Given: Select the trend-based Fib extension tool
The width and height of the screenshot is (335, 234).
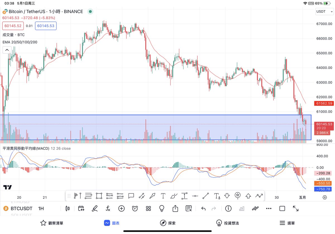Looking at the screenshot, I should pyautogui.click(x=120, y=196).
